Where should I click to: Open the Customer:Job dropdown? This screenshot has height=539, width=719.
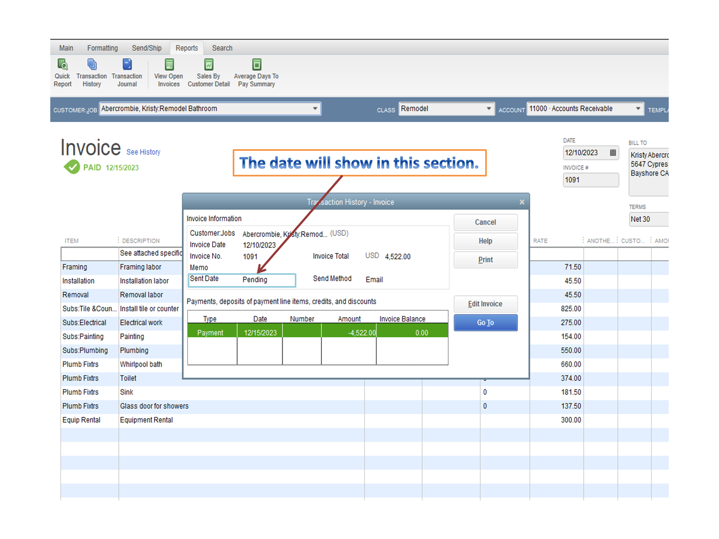[x=316, y=108]
